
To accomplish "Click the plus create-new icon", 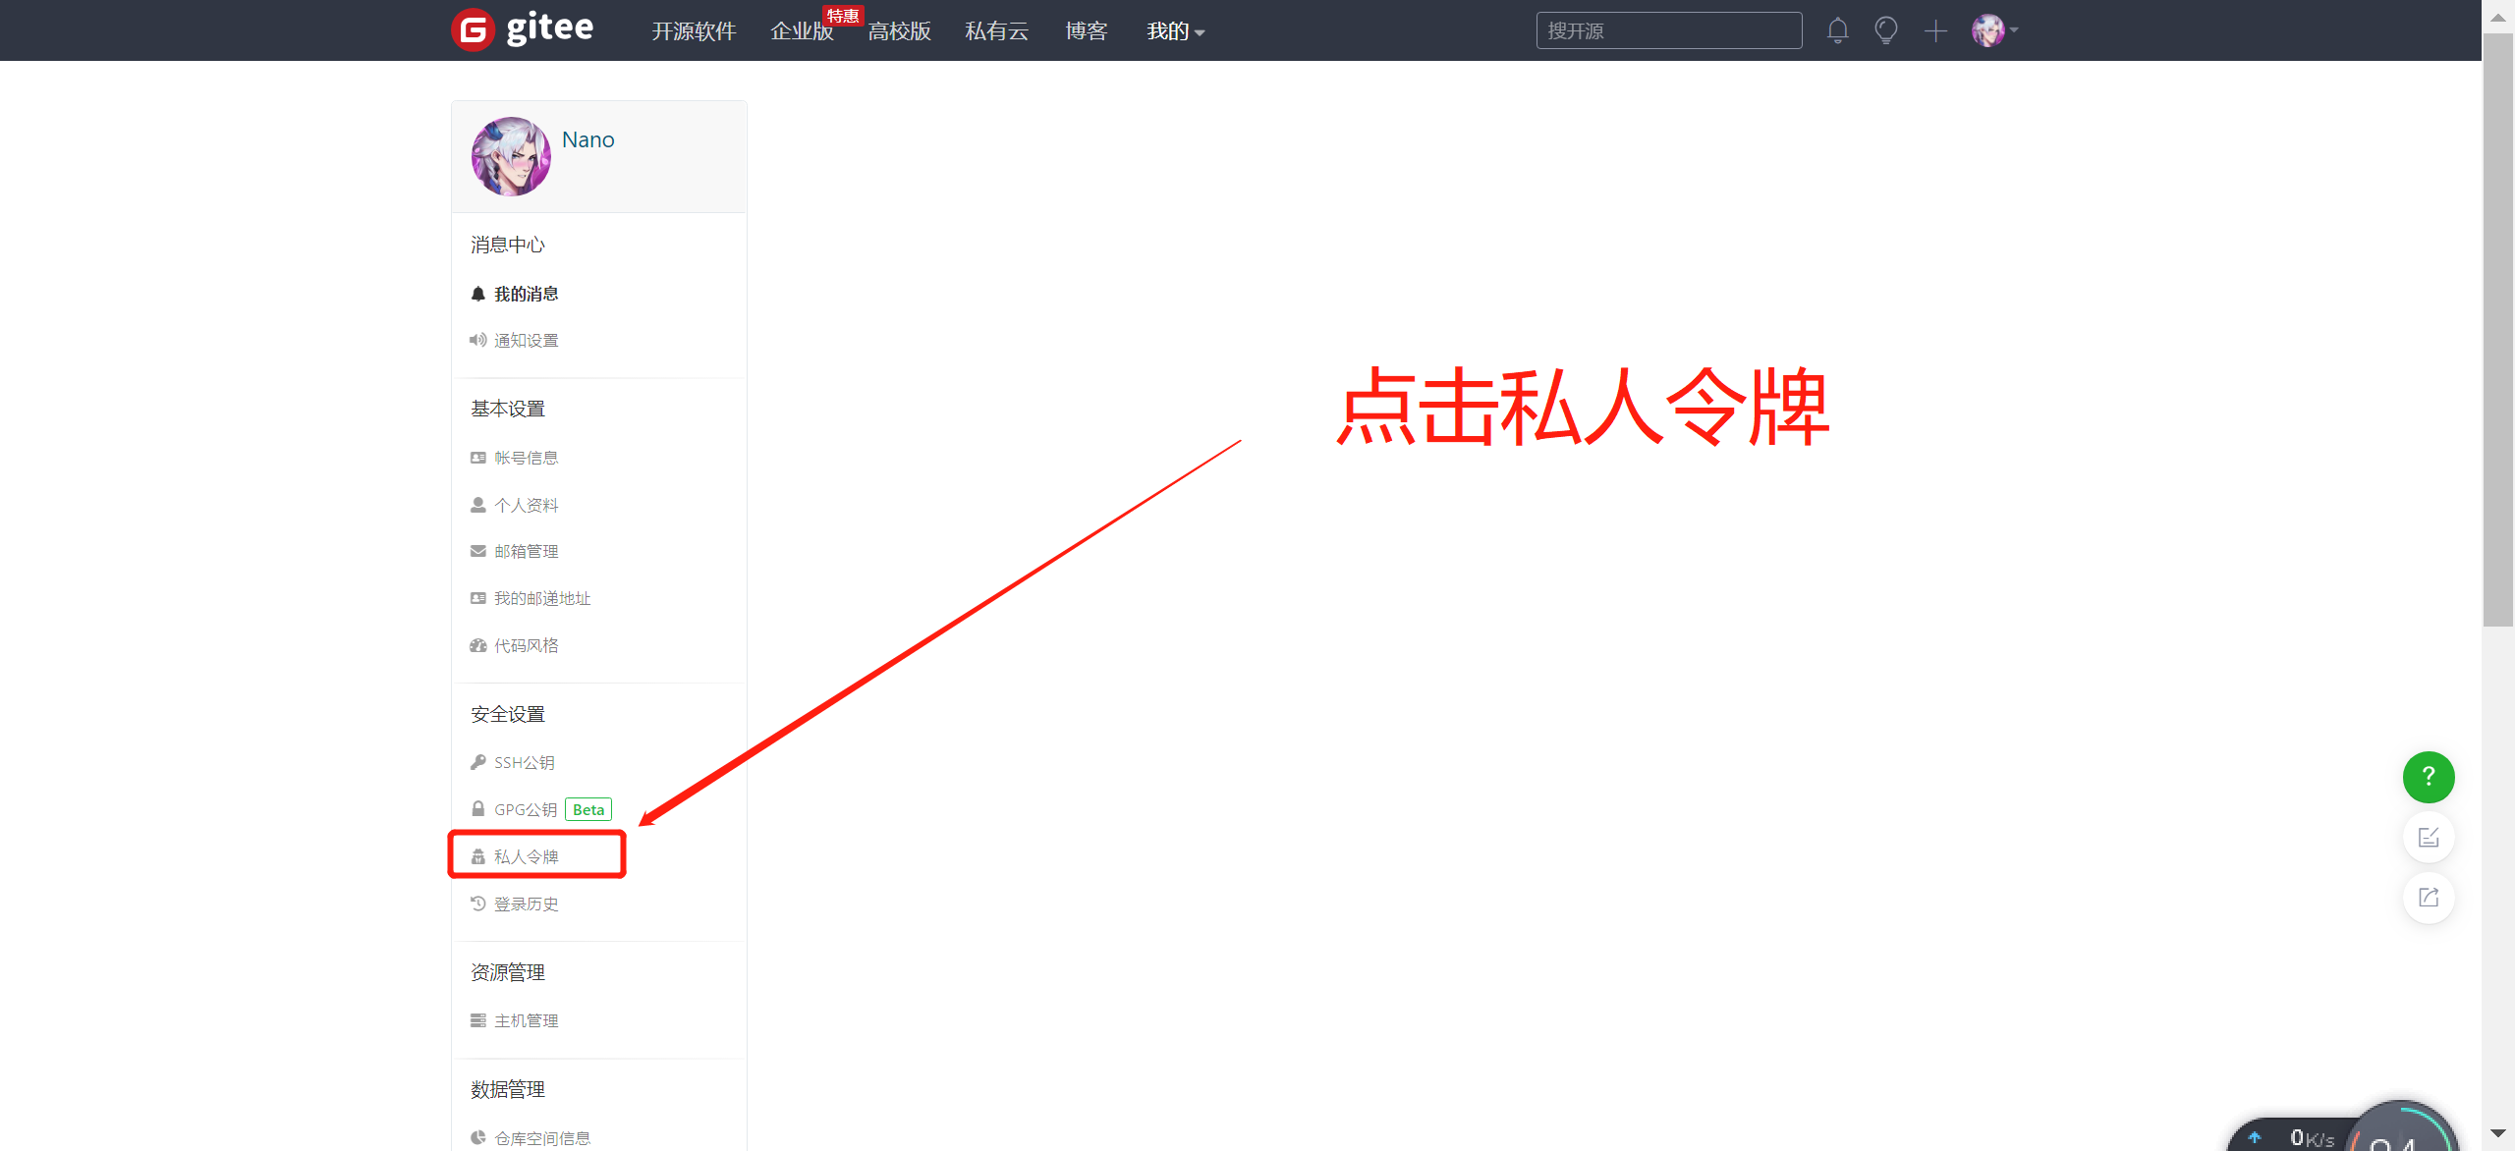I will (x=1935, y=30).
